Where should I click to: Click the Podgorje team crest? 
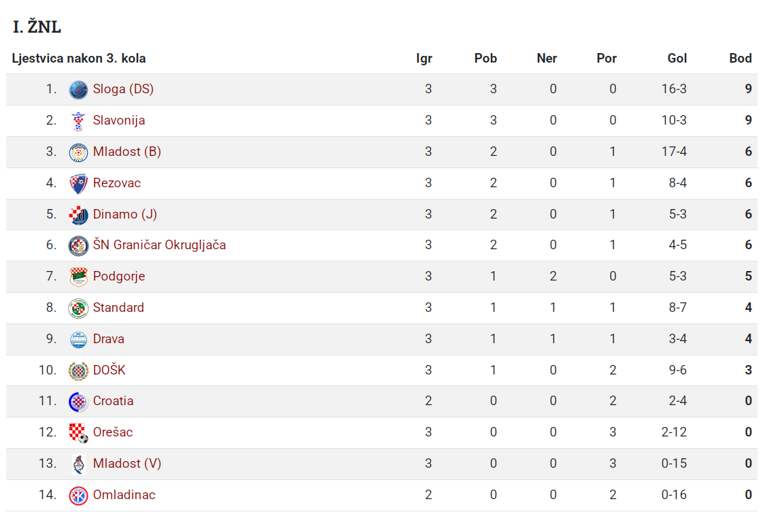[x=78, y=277]
